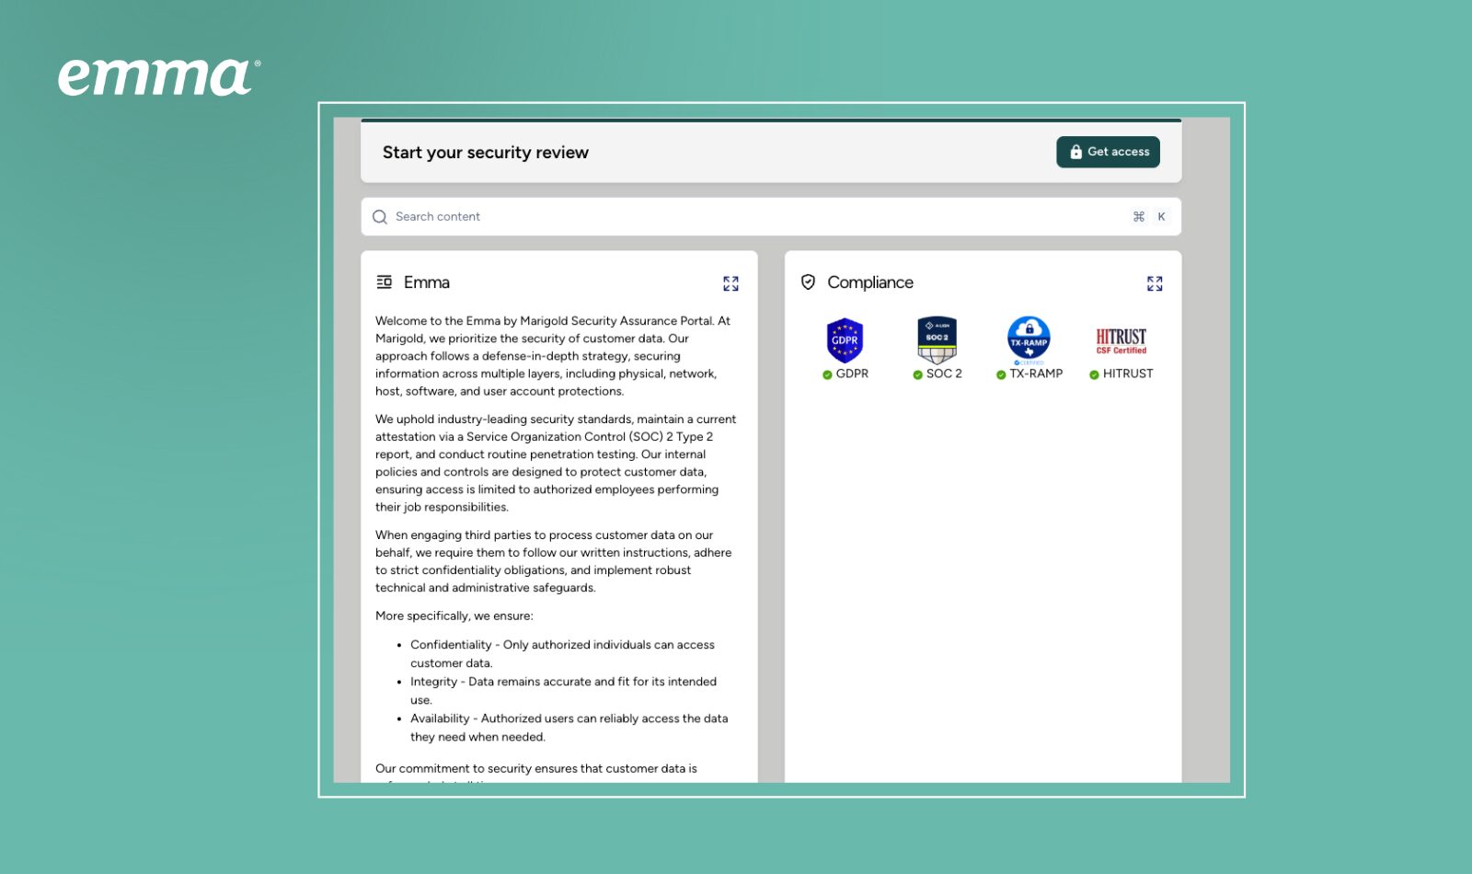Image resolution: width=1472 pixels, height=874 pixels.
Task: Click the GDPR label
Action: [x=852, y=374]
